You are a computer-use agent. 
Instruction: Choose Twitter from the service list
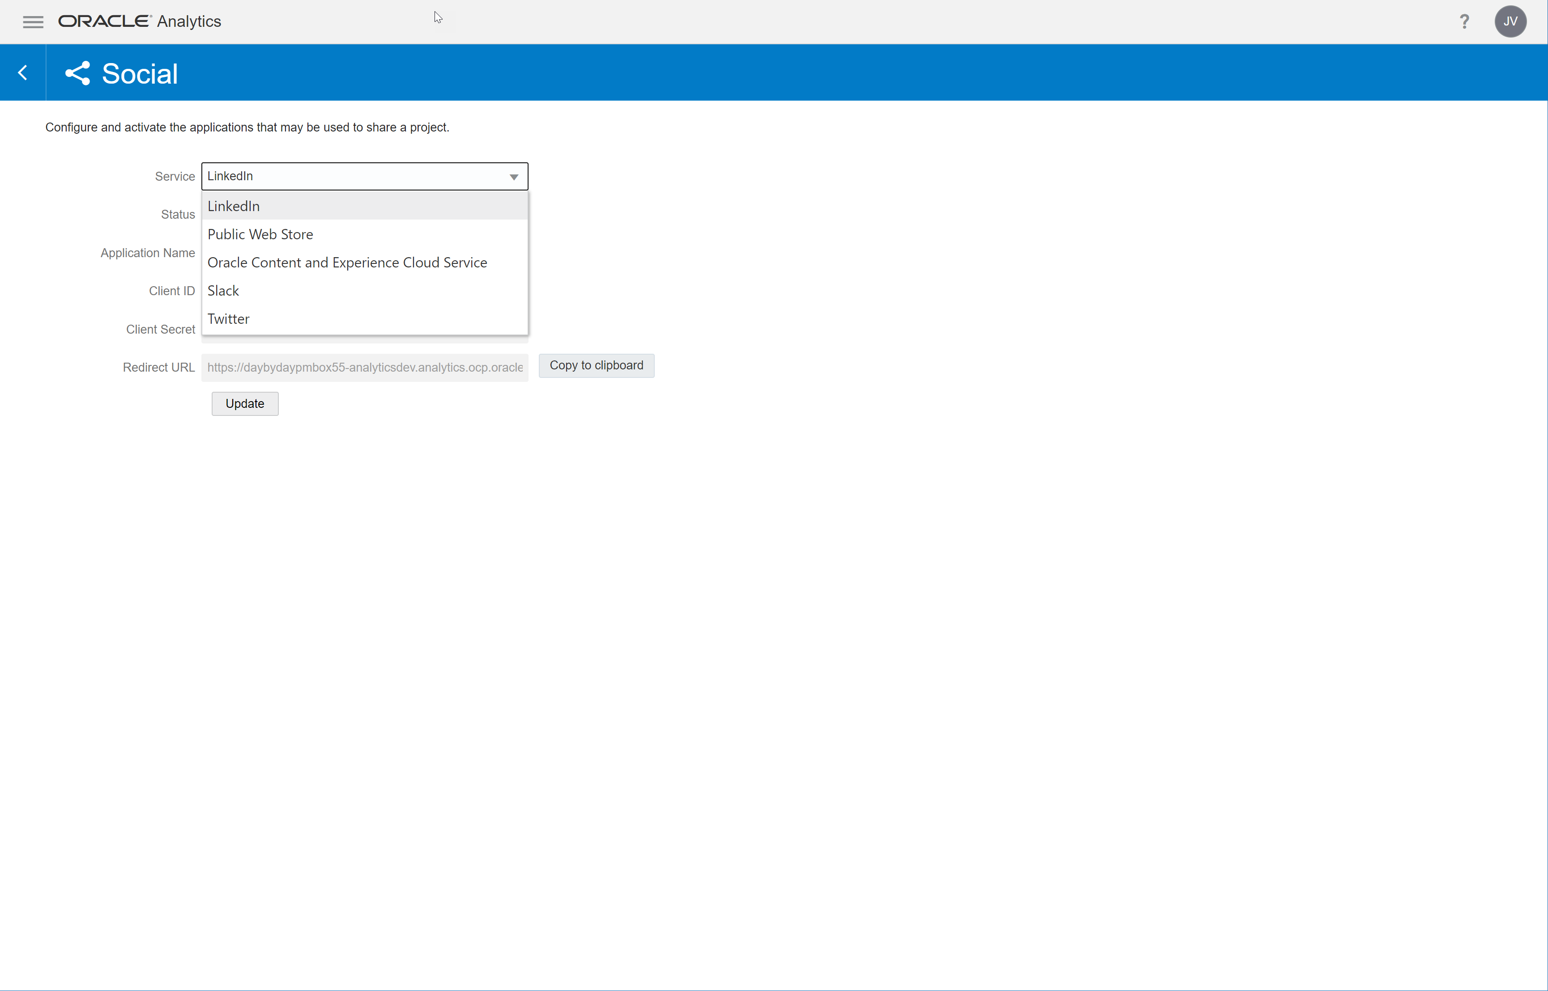pyautogui.click(x=365, y=319)
